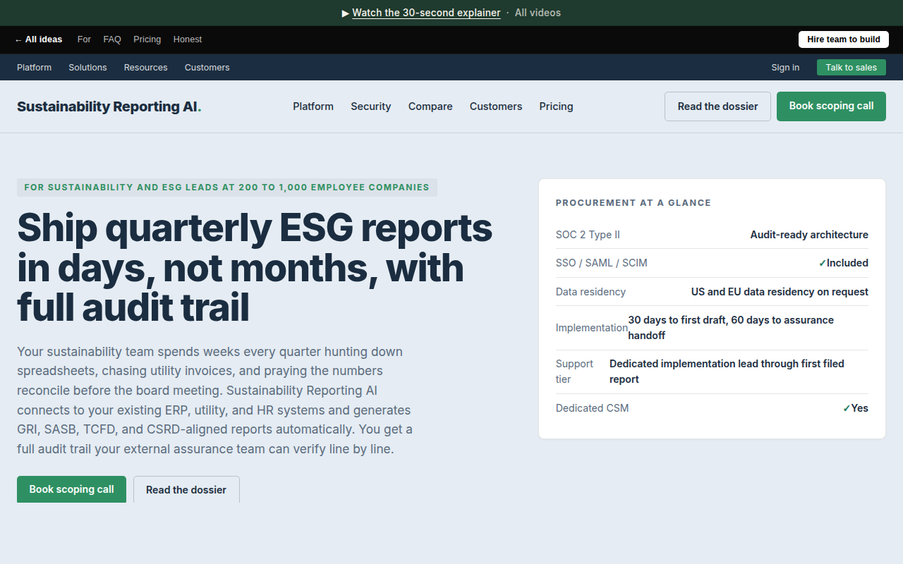Click 'US and EU data residency on request'
Screen dimensions: 903x564
pos(780,292)
